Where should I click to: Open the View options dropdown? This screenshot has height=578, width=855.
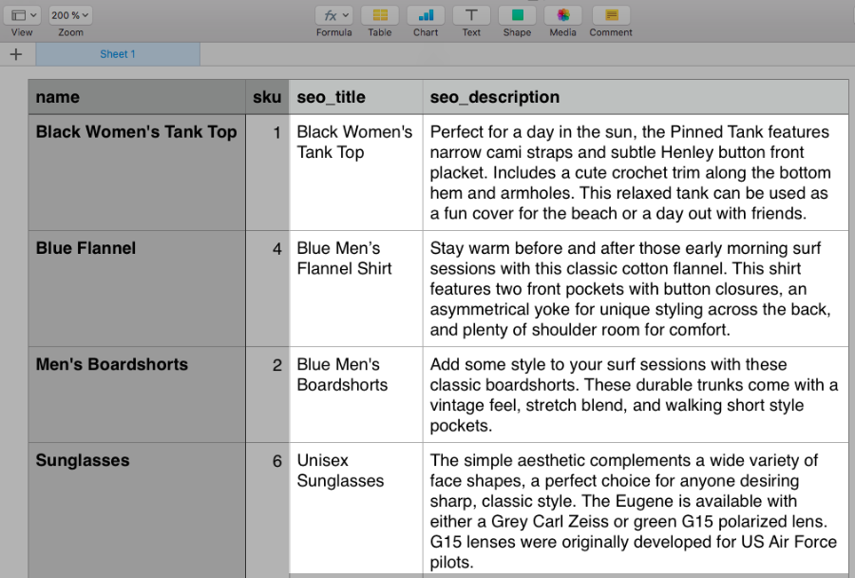pyautogui.click(x=24, y=15)
